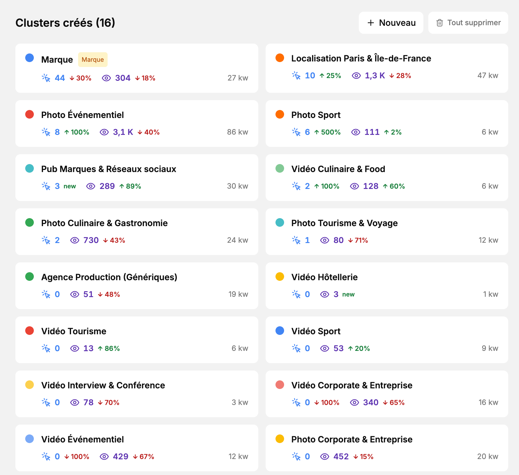Click the eye icon in Agence Production card
This screenshot has height=475, width=519.
click(x=75, y=294)
